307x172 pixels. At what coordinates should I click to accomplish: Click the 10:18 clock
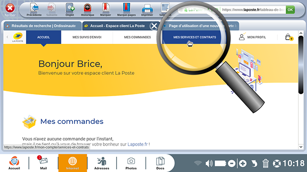tap(293, 164)
